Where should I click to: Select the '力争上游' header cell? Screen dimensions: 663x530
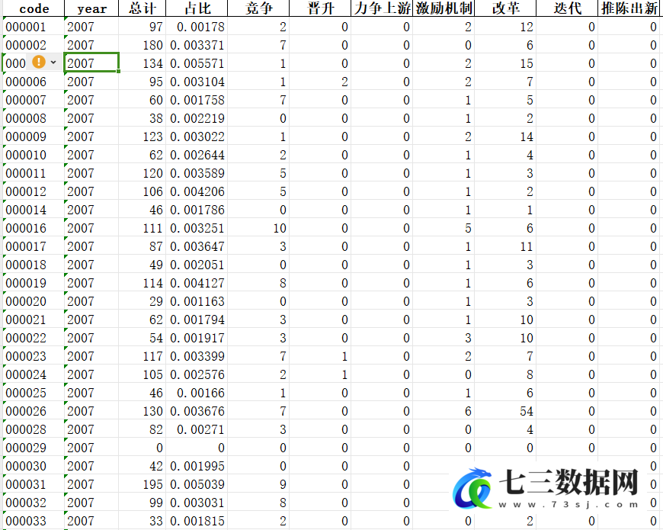pyautogui.click(x=382, y=8)
